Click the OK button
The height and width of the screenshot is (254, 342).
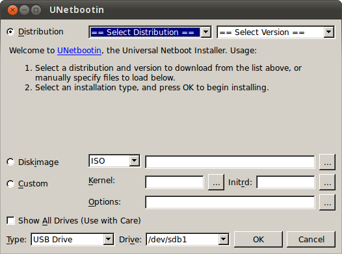click(258, 240)
